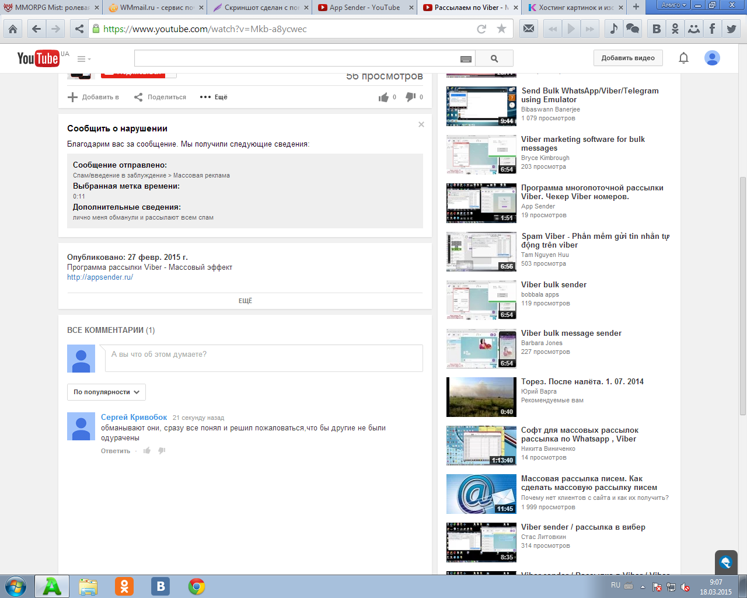Open commenter name 'Сергей Кривобок'
Image resolution: width=747 pixels, height=598 pixels.
point(134,417)
